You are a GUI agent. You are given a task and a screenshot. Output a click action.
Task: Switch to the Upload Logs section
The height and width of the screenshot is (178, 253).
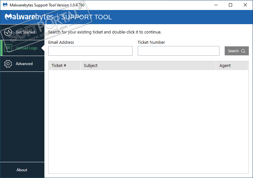click(x=23, y=48)
